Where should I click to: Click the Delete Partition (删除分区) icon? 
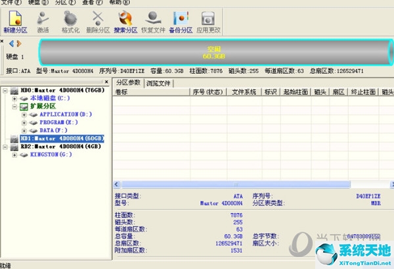tap(98, 22)
